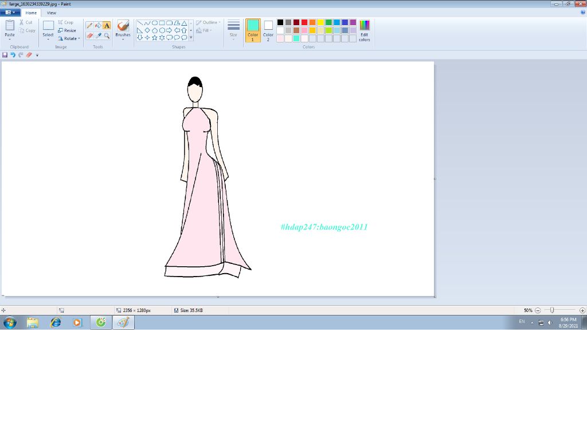
Task: Select the Eraser tool
Action: tap(89, 35)
